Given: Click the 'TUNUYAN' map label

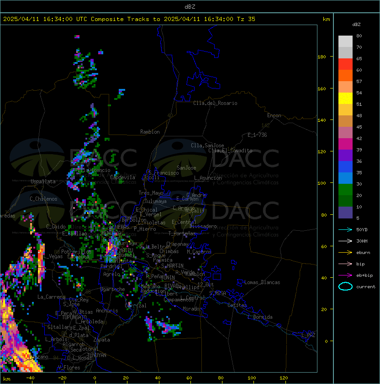Looking at the screenshot, I should 97,355.
